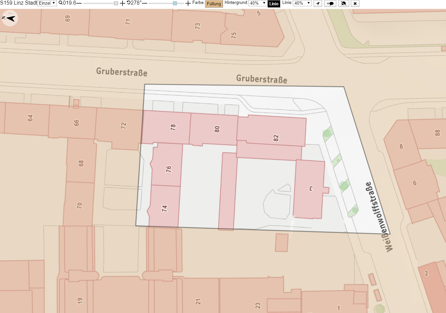Increase rotation with the plus icon
This screenshot has width=446, height=313.
click(188, 3)
